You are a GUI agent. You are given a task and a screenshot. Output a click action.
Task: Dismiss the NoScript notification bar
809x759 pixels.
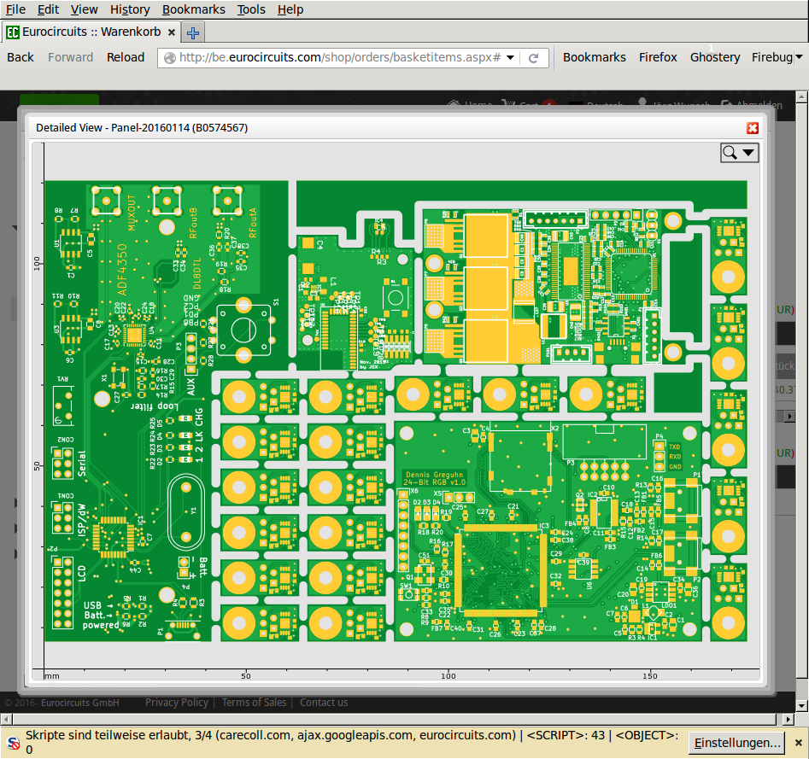coord(798,743)
